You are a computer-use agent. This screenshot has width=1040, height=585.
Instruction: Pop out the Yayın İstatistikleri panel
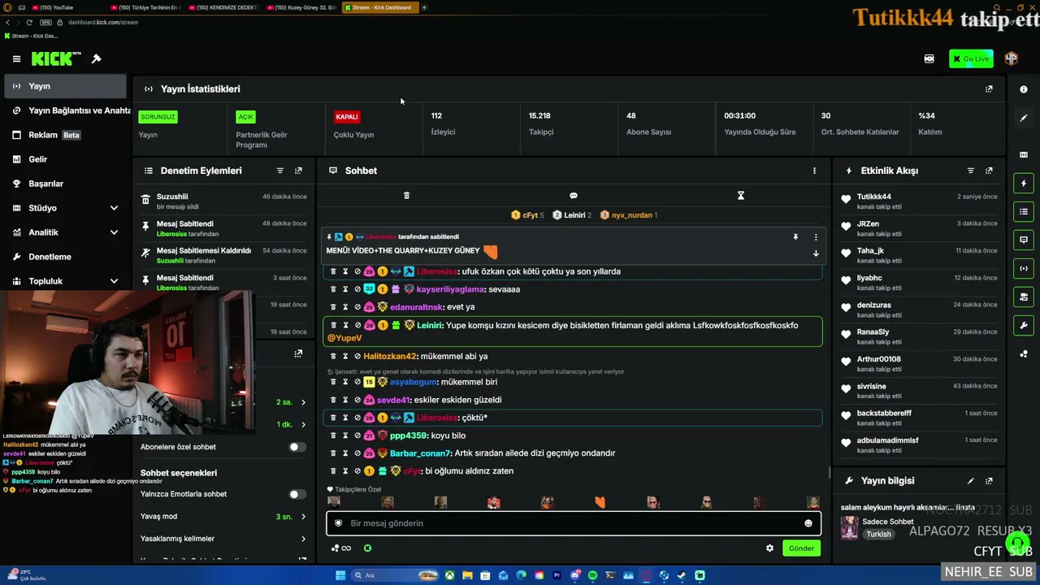(989, 89)
